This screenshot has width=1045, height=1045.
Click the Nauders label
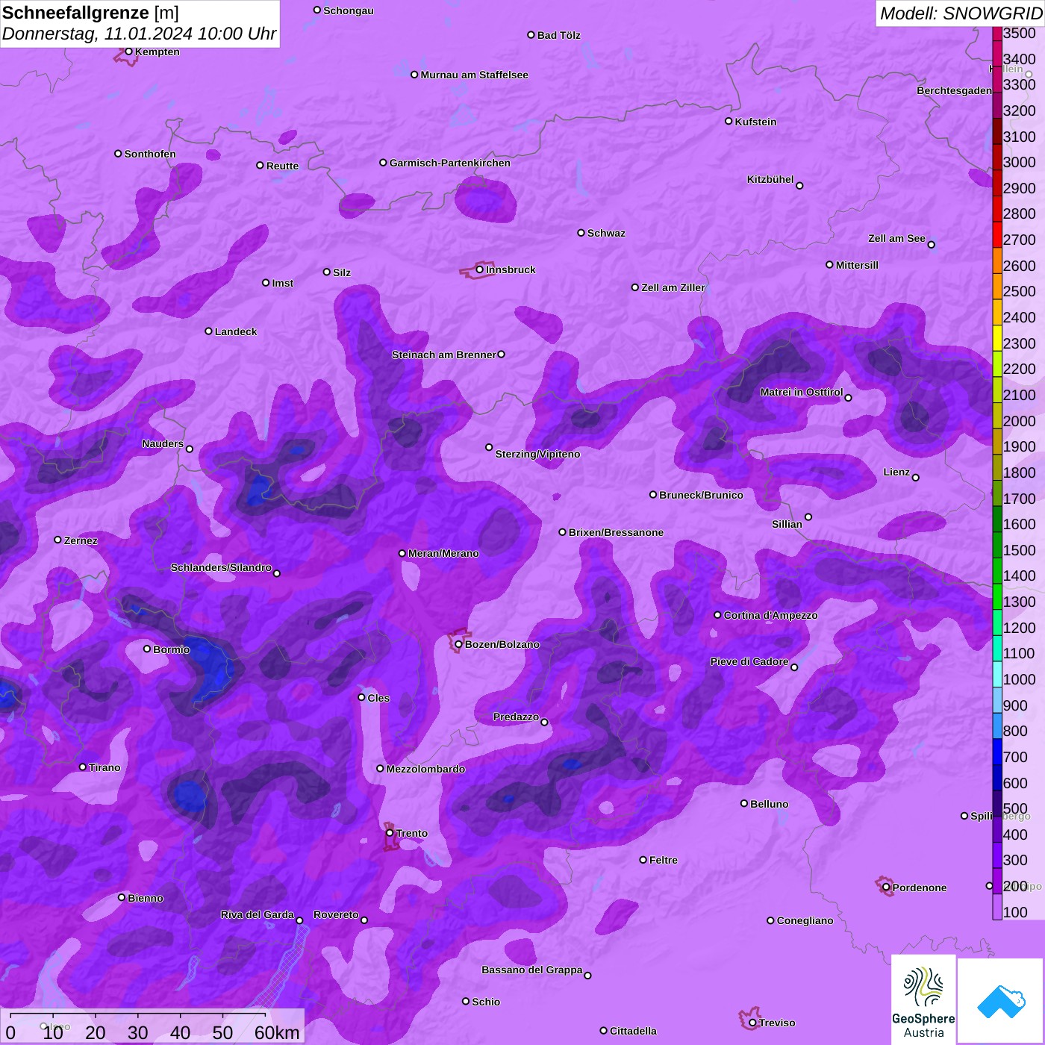pos(162,443)
